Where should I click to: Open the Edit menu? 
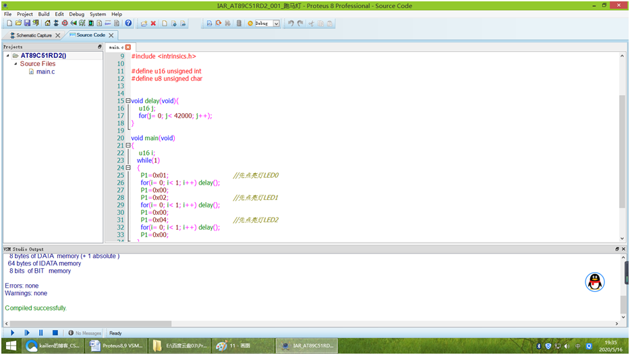[x=59, y=14]
